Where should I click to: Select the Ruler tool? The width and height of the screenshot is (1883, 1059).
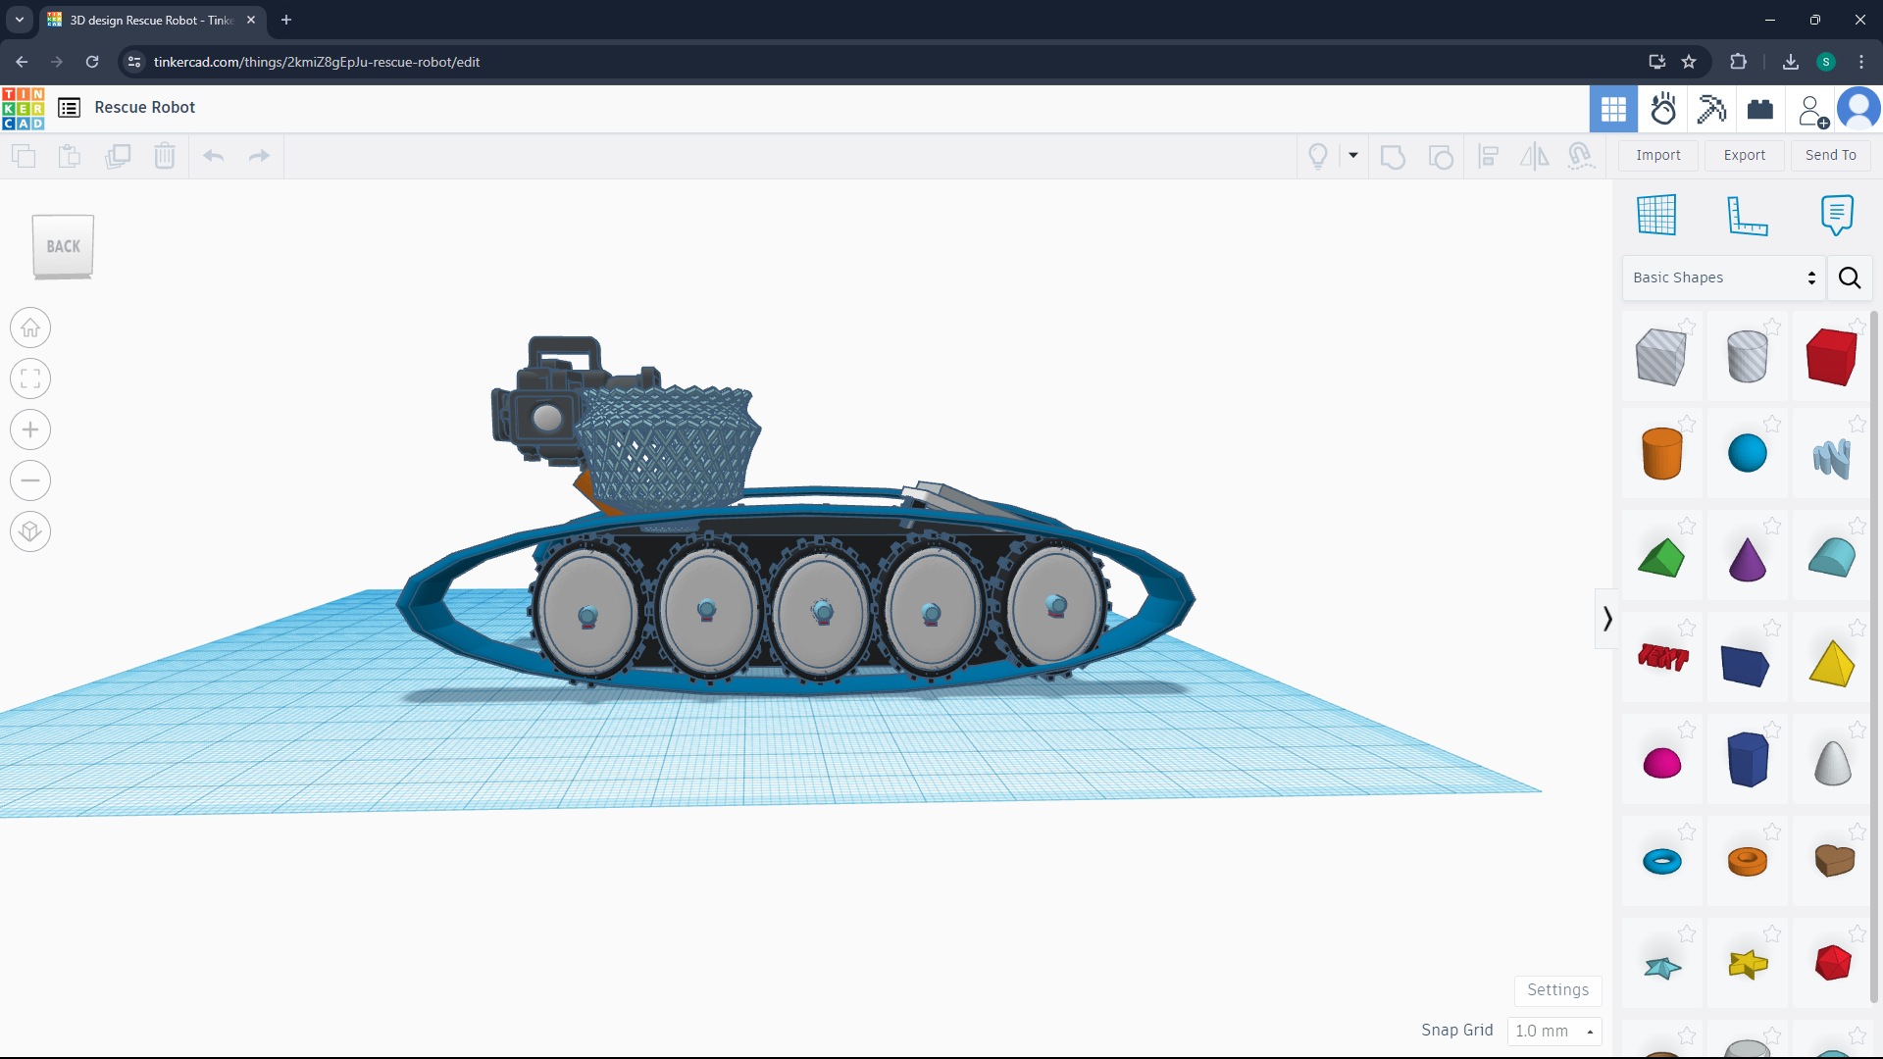(1747, 215)
